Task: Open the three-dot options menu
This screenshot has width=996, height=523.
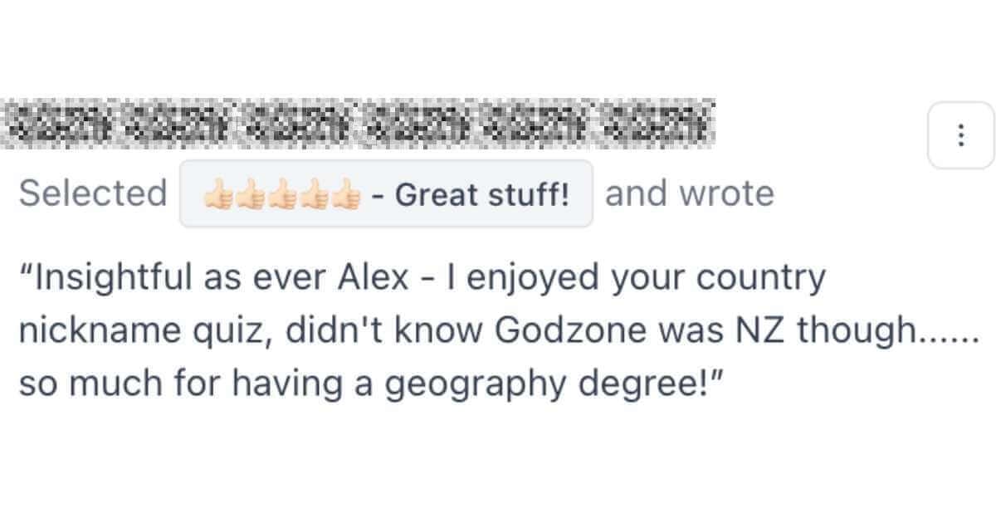Action: (960, 134)
